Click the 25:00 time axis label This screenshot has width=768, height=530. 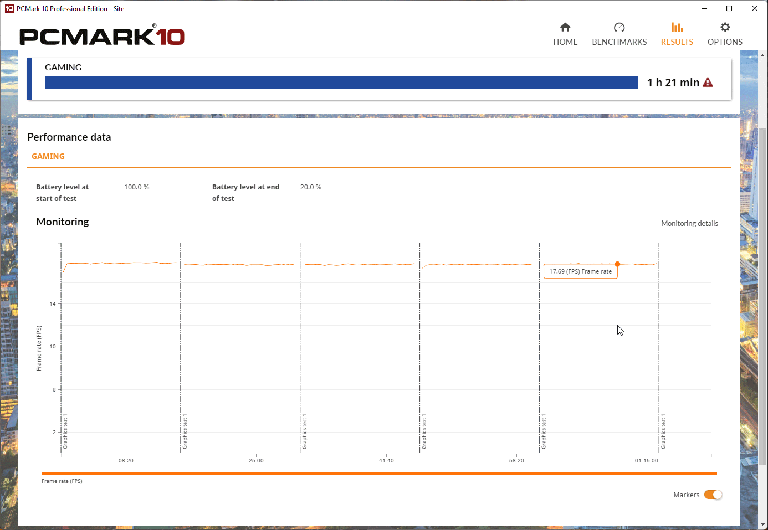tap(256, 460)
